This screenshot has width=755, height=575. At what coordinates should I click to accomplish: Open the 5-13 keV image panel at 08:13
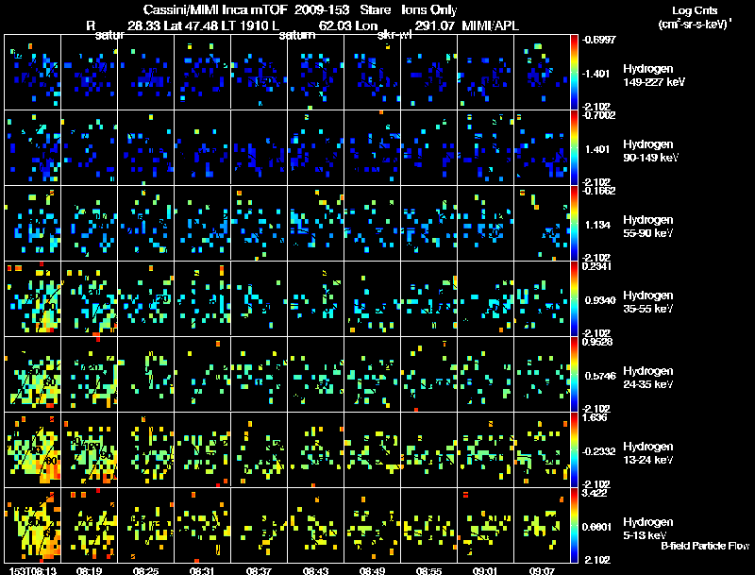click(33, 525)
